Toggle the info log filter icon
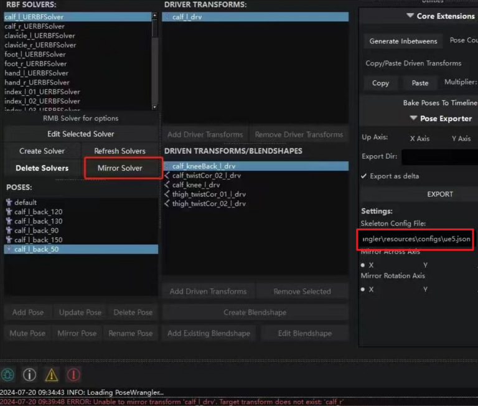This screenshot has height=406, width=478. (x=29, y=374)
